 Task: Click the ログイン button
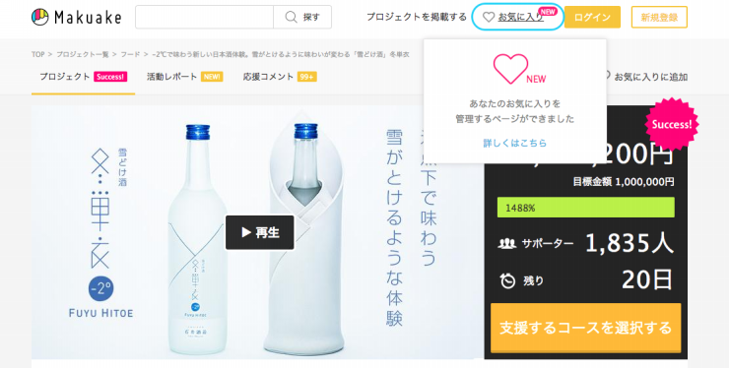point(592,17)
